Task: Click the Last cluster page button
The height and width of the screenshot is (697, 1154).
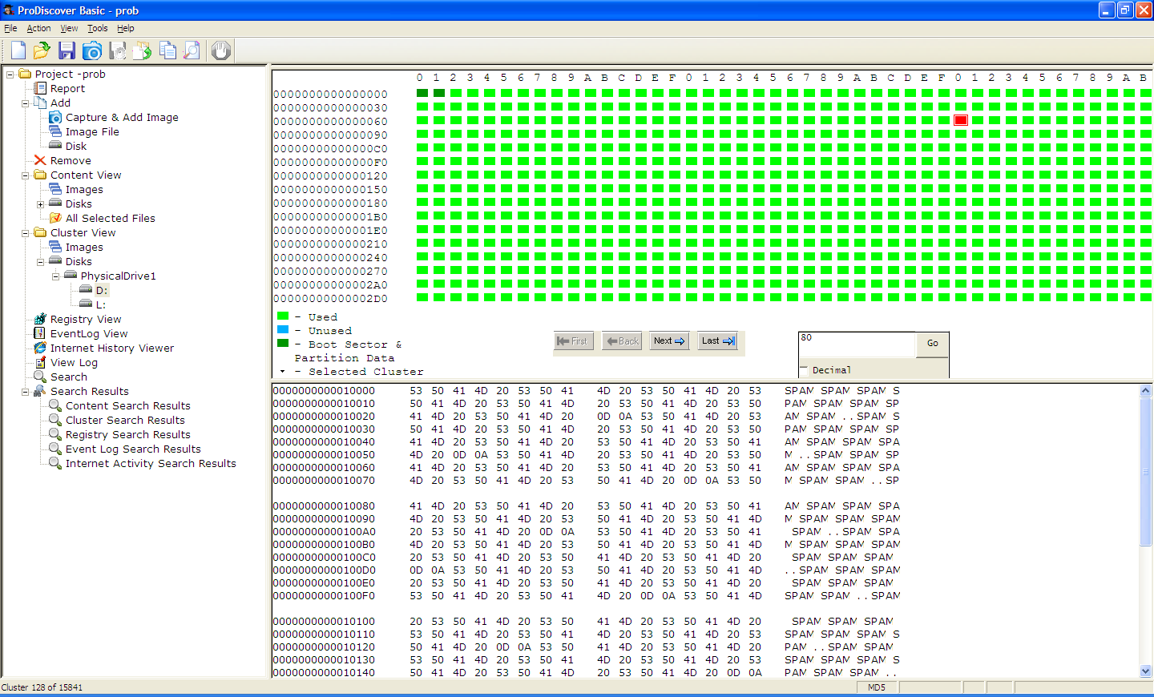Action: click(x=717, y=341)
